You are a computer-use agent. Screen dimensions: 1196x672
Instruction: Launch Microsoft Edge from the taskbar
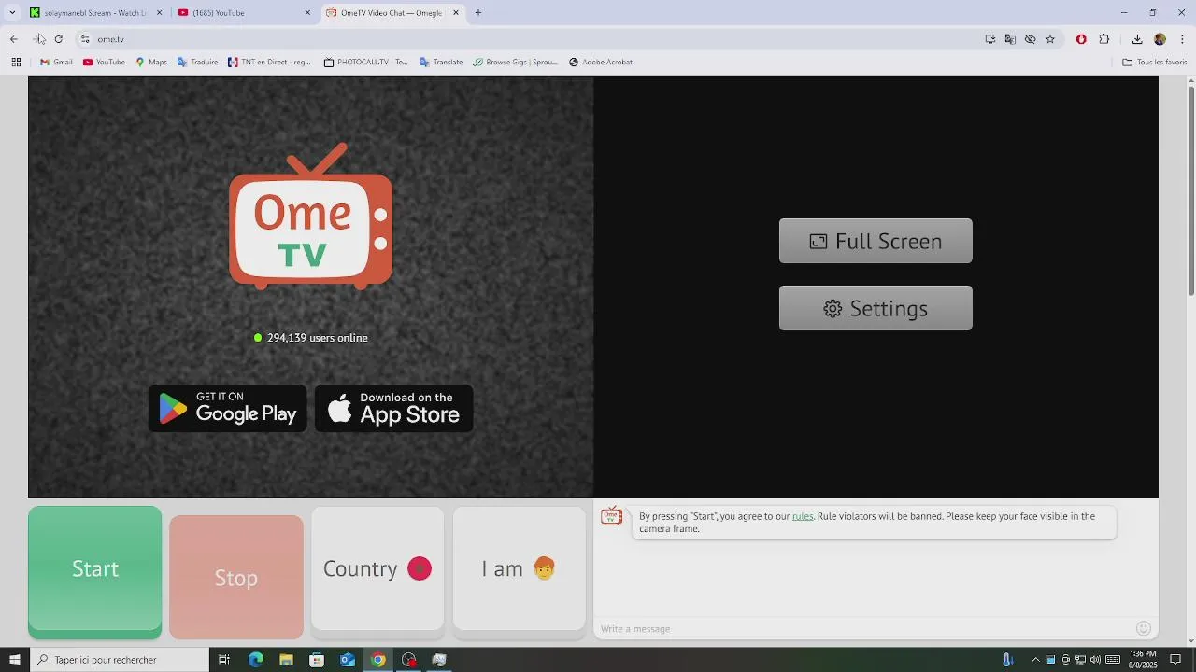[x=256, y=660]
